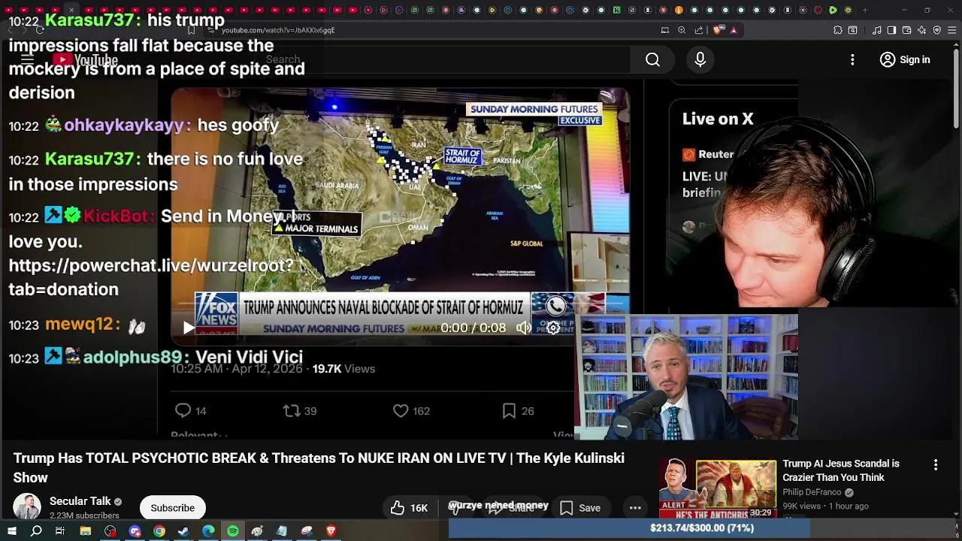The width and height of the screenshot is (962, 541).
Task: Save the video to a playlist
Action: coord(580,508)
